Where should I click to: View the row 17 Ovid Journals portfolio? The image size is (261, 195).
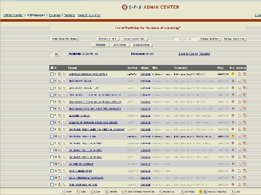pyautogui.click(x=64, y=185)
